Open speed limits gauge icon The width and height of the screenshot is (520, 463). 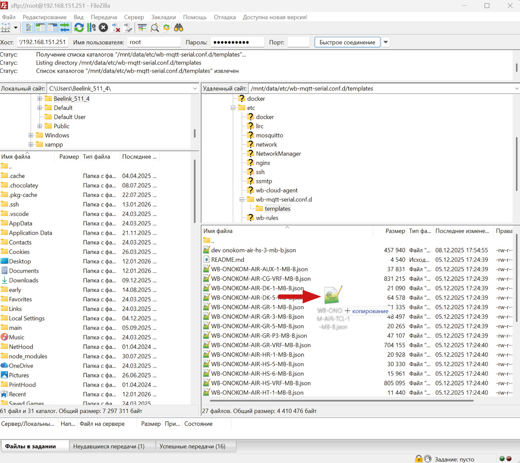click(428, 459)
